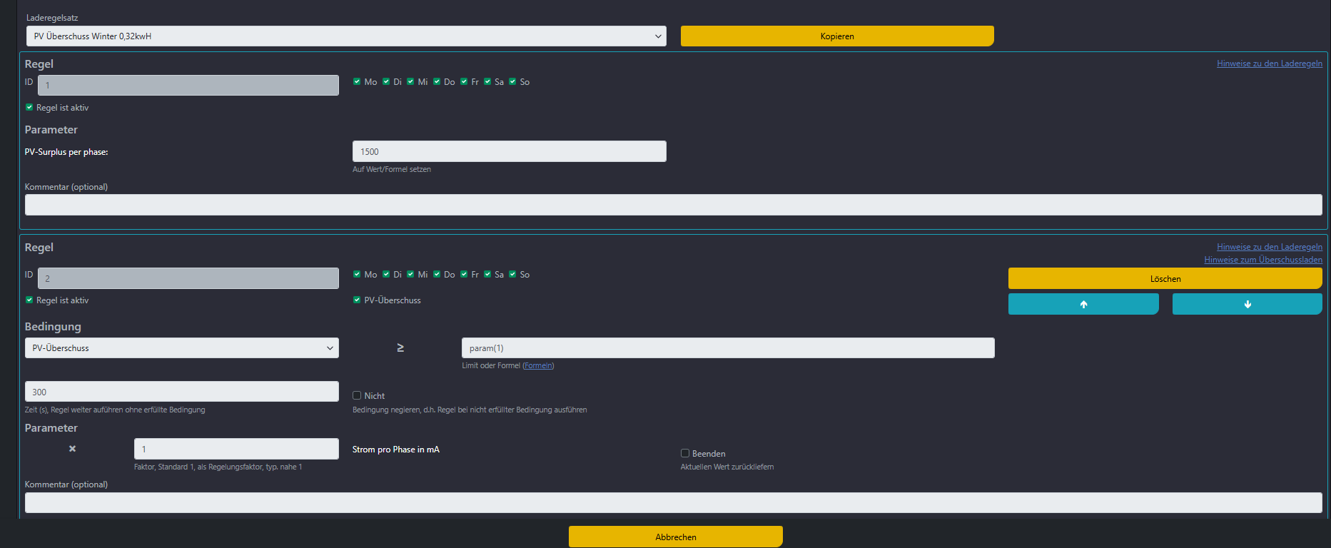Toggle Regel ist aktiv for rule 1
Image resolution: width=1331 pixels, height=548 pixels.
point(29,108)
